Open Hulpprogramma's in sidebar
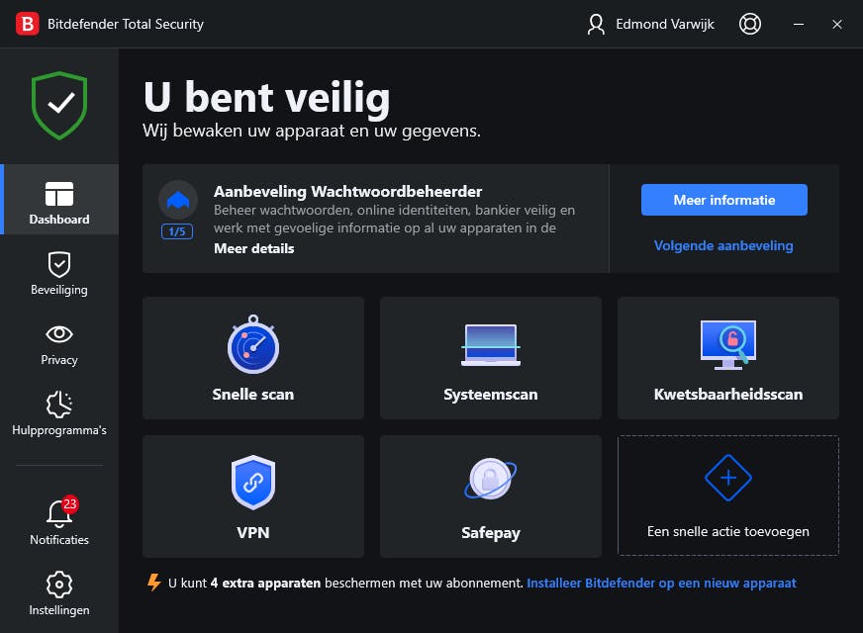 tap(59, 412)
